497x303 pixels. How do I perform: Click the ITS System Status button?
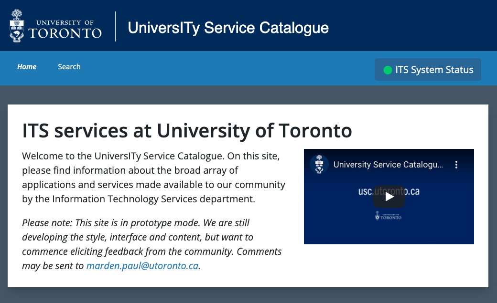[428, 70]
